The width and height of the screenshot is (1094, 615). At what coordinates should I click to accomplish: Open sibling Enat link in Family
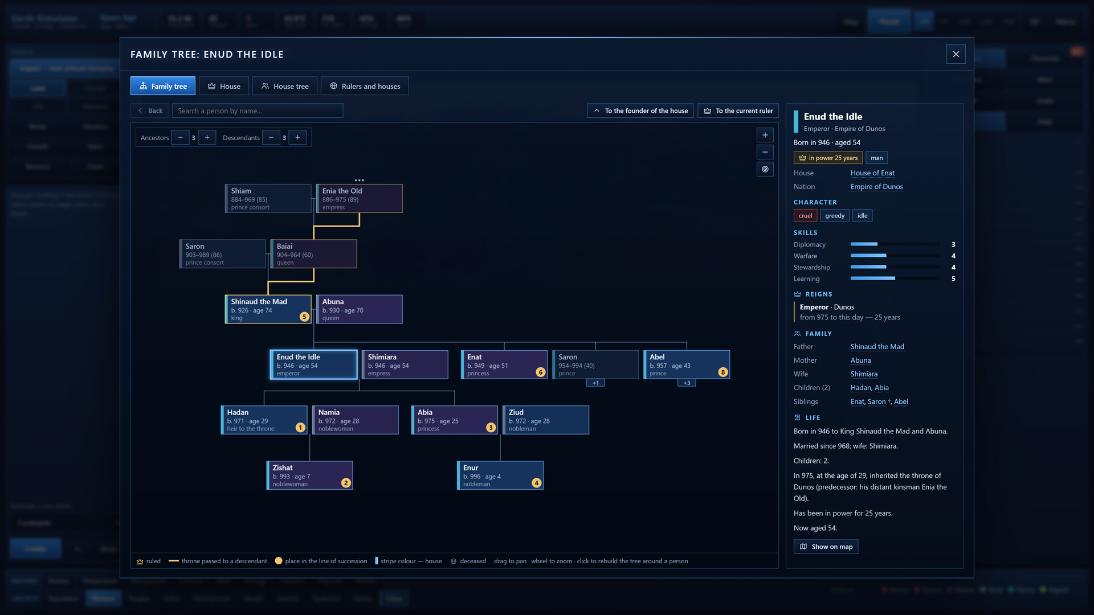pyautogui.click(x=857, y=401)
